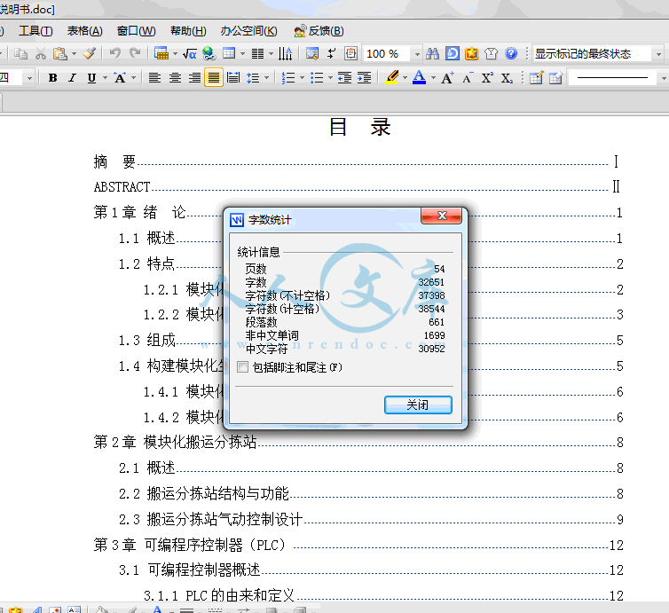Viewport: 669px width, 613px height.
Task: Click the Cut scissors icon
Action: coord(41,54)
